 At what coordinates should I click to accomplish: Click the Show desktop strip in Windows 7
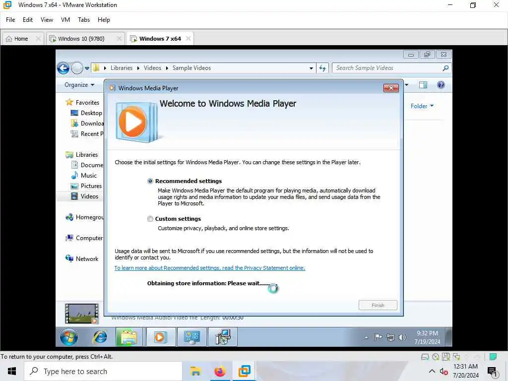449,337
